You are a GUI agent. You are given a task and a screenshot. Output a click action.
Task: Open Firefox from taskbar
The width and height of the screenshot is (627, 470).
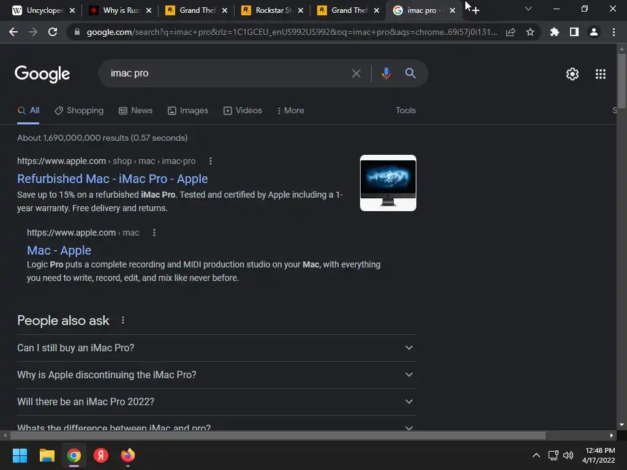click(128, 455)
